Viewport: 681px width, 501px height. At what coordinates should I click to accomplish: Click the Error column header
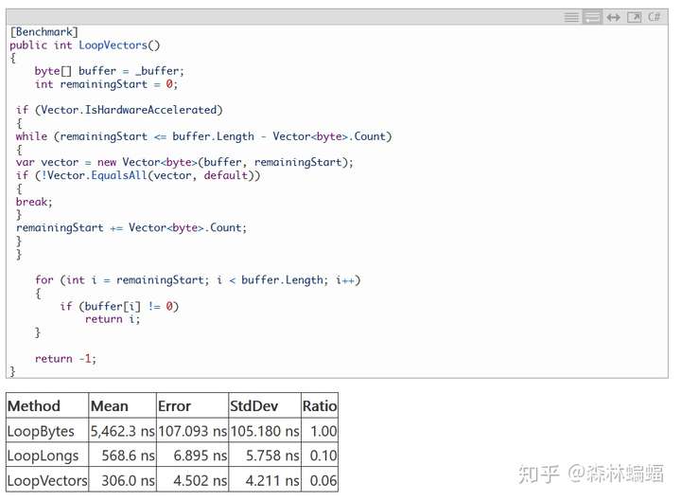coord(174,405)
